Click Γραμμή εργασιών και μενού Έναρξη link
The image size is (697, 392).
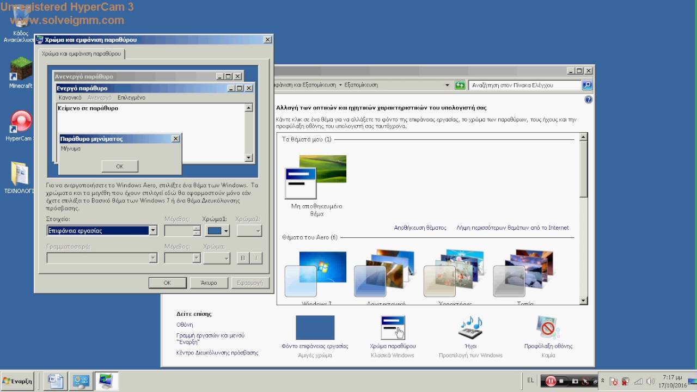(210, 339)
